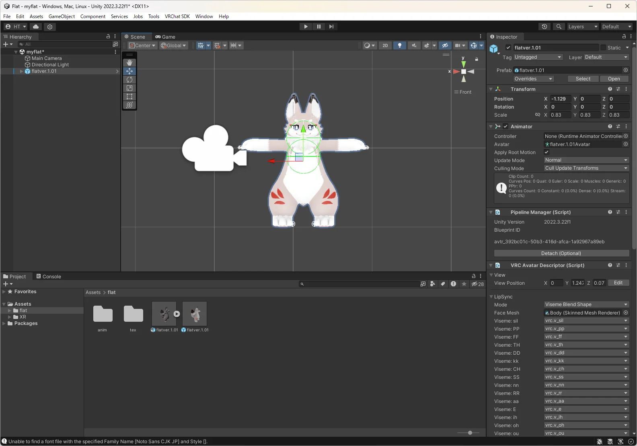The image size is (637, 446).
Task: Search by label in Project window
Action: click(x=443, y=284)
